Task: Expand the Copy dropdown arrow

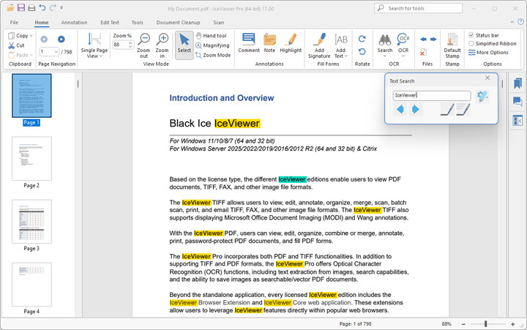Action: coord(31,36)
